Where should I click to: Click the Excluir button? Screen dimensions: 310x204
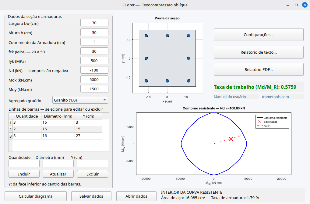point(93,174)
